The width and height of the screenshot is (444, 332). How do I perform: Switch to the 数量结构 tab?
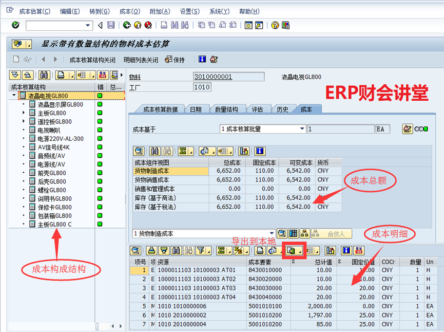(226, 109)
